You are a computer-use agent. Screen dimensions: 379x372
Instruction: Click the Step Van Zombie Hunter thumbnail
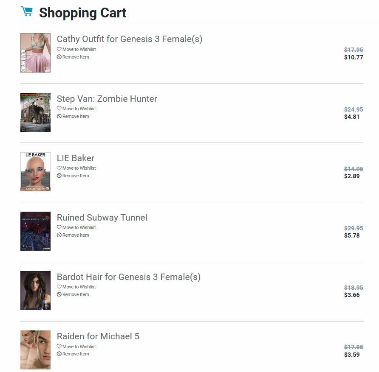pos(35,112)
